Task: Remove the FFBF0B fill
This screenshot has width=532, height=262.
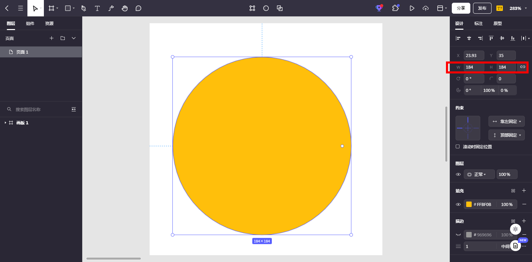Action: coord(524,204)
